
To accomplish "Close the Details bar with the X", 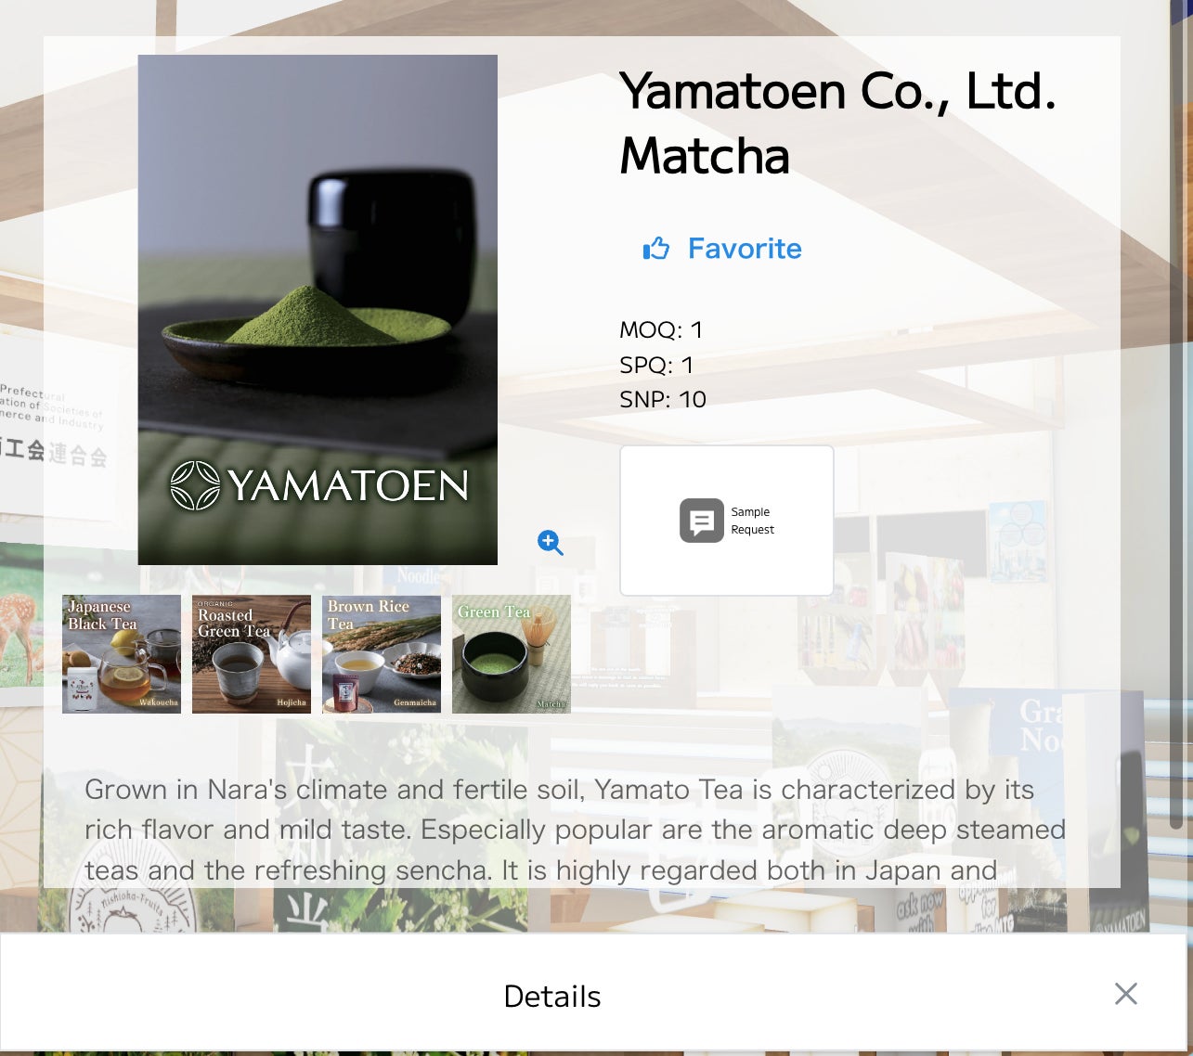I will [x=1126, y=994].
